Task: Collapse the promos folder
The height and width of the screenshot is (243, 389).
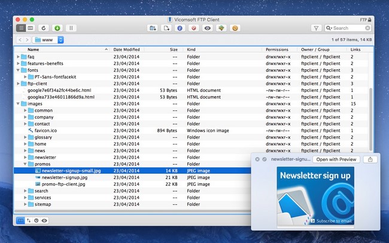Action: tap(25, 164)
